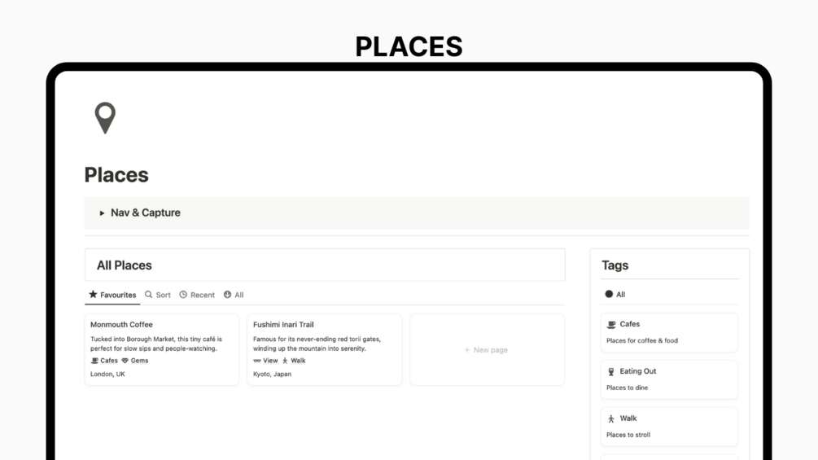Select the Recent view tab
The image size is (818, 460).
197,295
